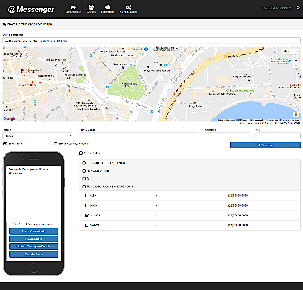Open the Configurações menu

tap(129, 9)
